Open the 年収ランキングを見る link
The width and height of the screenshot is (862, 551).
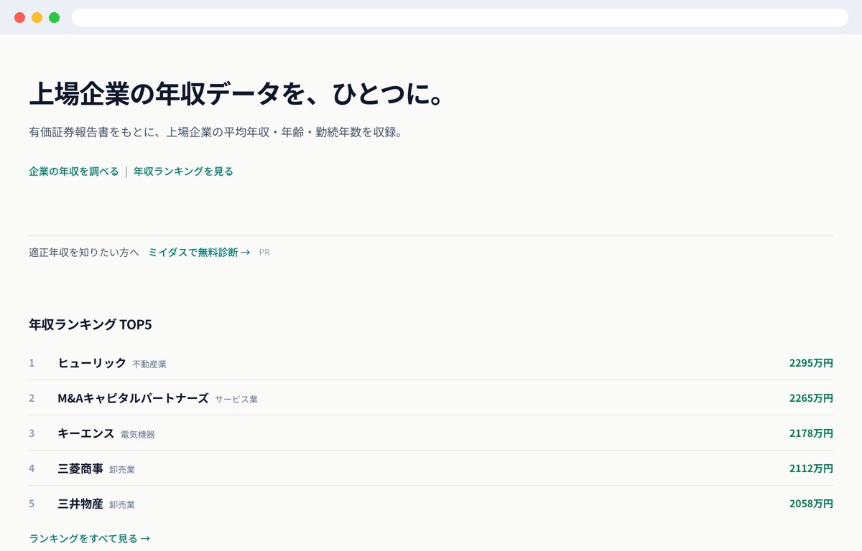pyautogui.click(x=183, y=171)
